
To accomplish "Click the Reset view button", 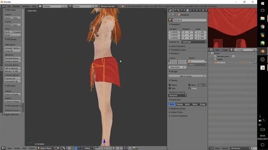I will point(13,35).
